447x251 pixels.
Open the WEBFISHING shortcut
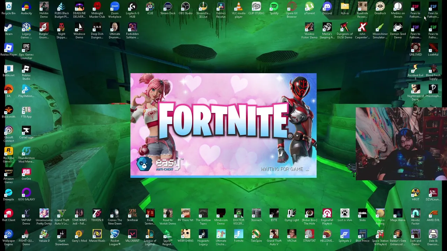[x=185, y=236]
